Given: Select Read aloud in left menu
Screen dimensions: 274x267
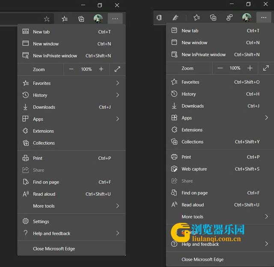Looking at the screenshot, I should click(x=71, y=194).
